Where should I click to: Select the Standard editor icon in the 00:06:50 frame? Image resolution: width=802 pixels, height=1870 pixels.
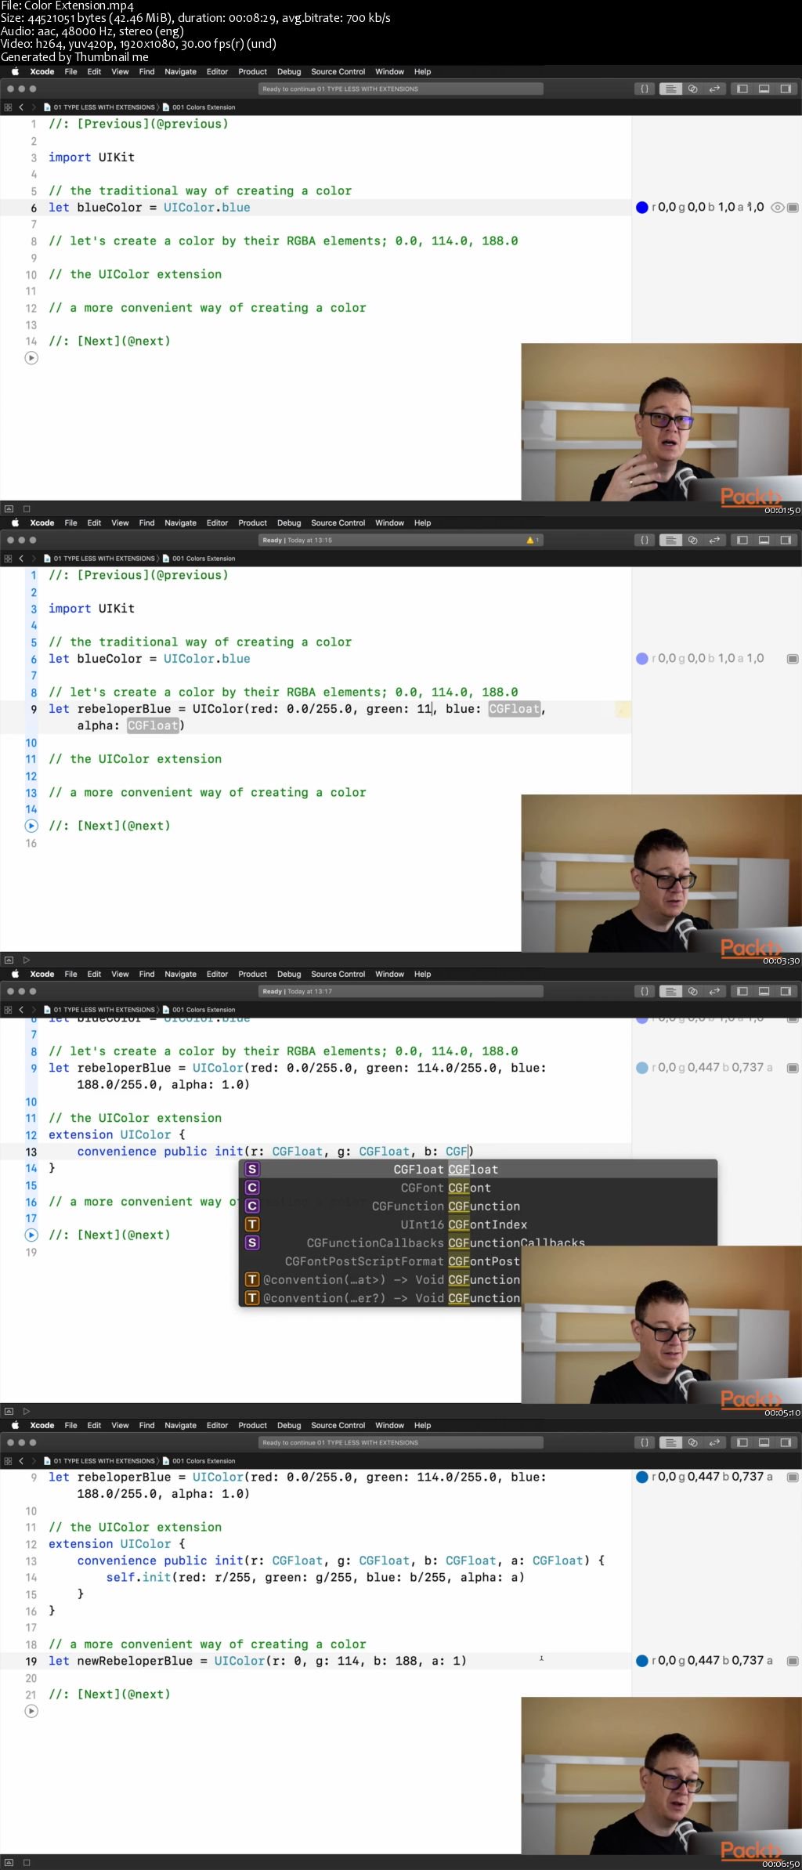click(x=670, y=1442)
